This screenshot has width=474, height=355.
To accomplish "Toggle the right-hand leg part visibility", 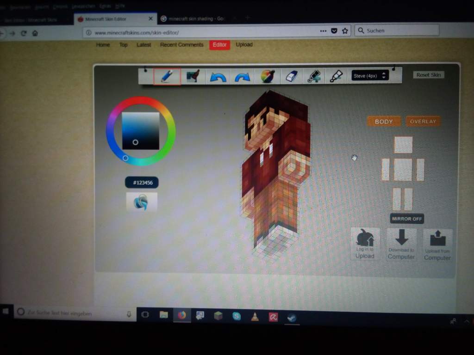I will point(408,199).
